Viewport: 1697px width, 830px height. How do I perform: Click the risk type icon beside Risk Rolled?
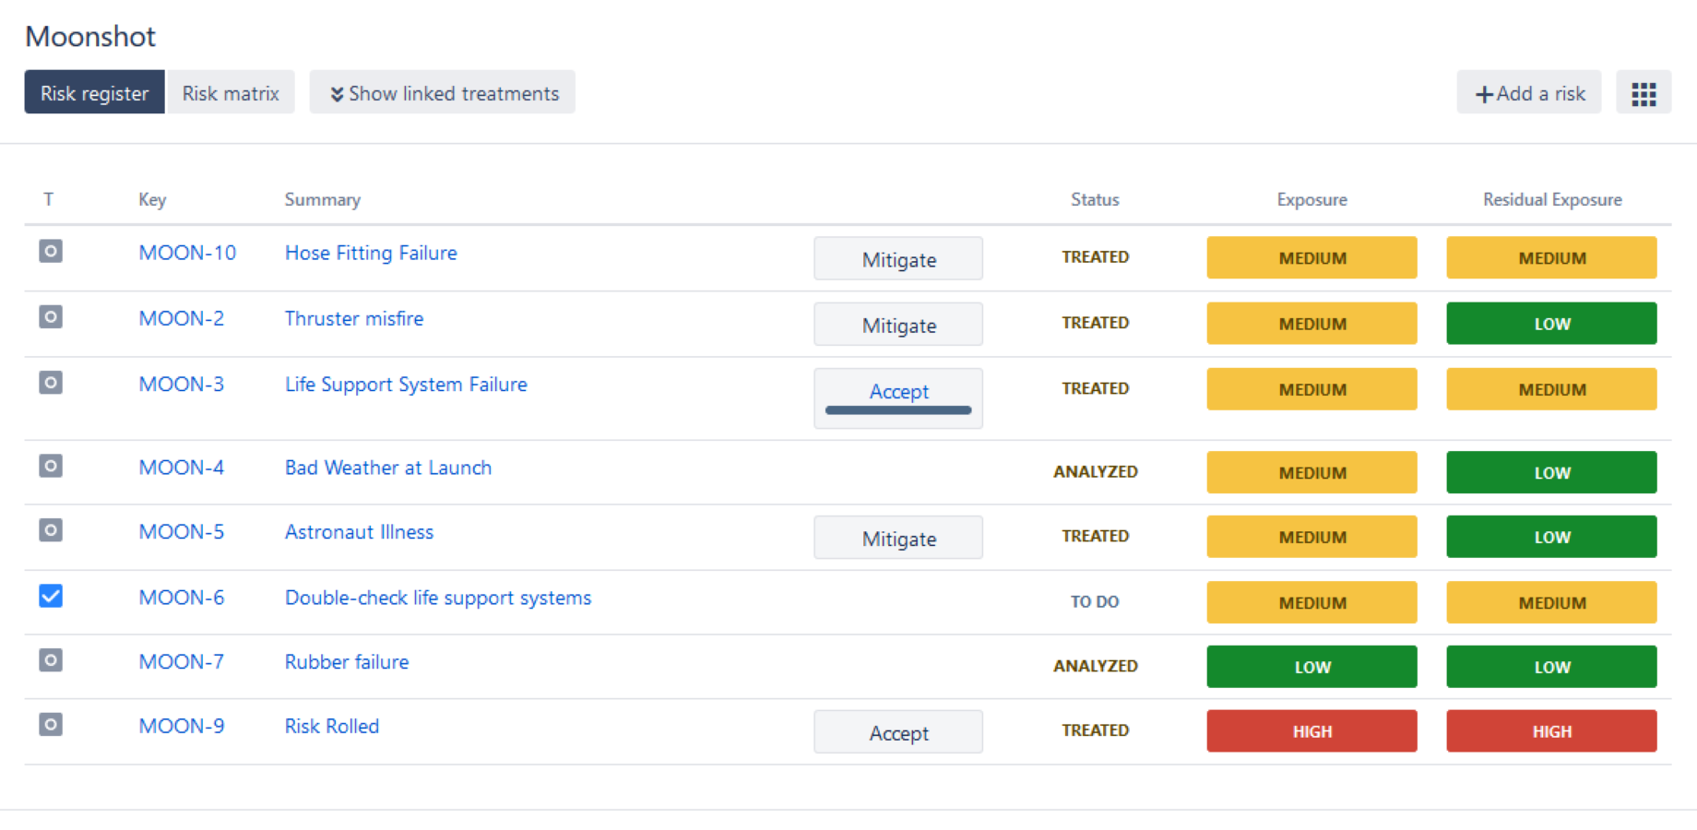(50, 725)
